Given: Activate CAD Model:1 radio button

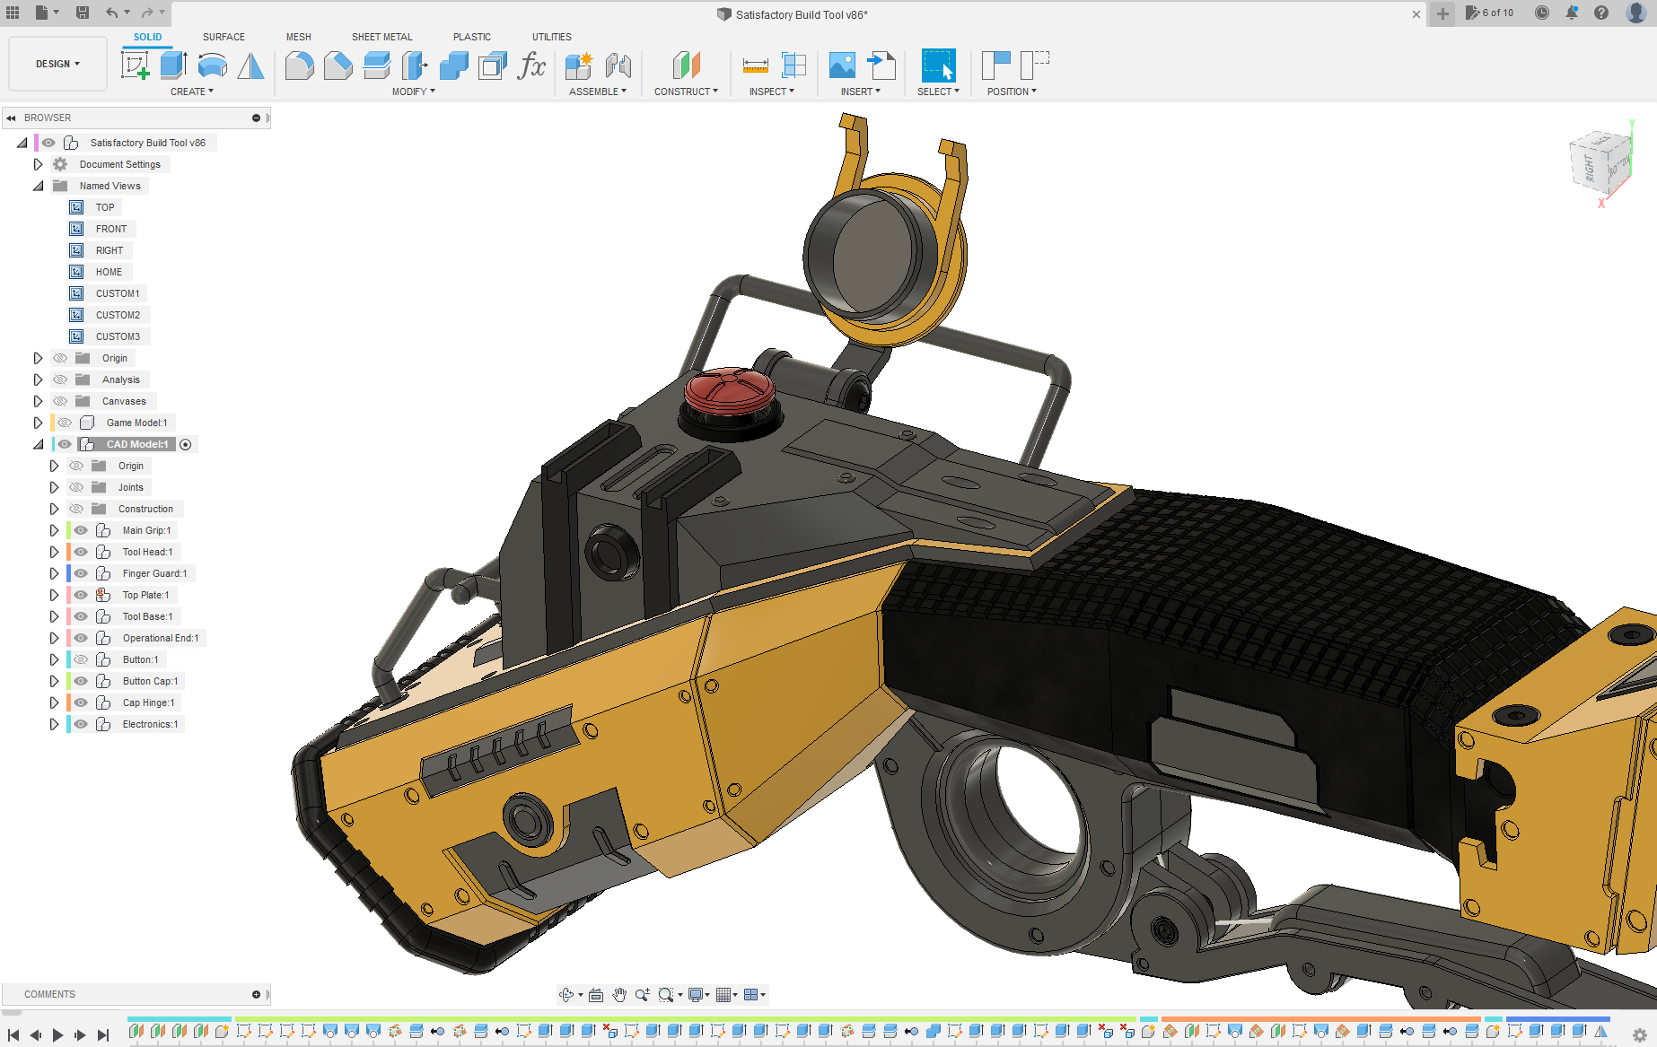Looking at the screenshot, I should tap(186, 445).
